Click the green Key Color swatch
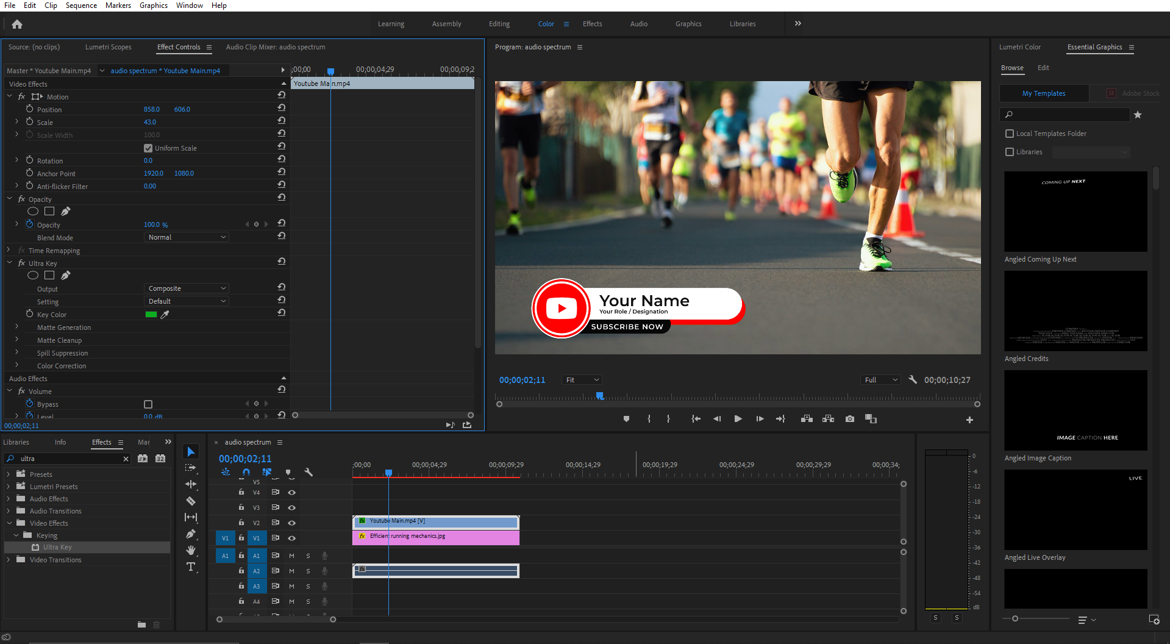Image resolution: width=1170 pixels, height=644 pixels. pos(151,314)
